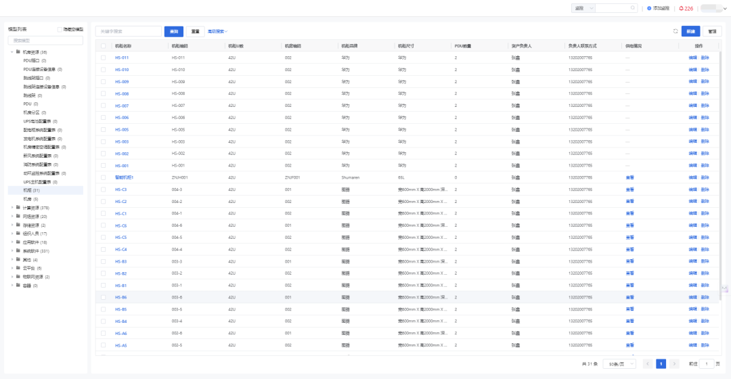Click the blue create button at top right of the table

click(x=690, y=31)
